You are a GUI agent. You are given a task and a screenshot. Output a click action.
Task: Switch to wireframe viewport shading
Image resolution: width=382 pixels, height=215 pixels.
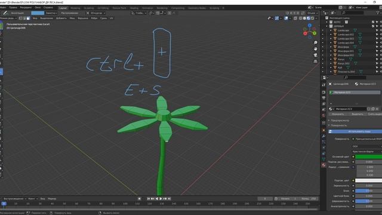[301, 19]
